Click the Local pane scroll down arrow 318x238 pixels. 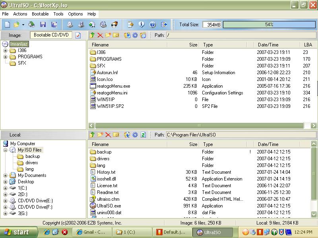pyautogui.click(x=314, y=214)
